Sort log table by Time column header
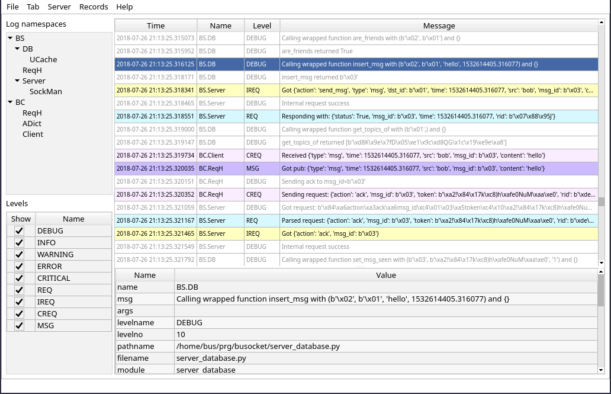The width and height of the screenshot is (611, 394). [156, 25]
